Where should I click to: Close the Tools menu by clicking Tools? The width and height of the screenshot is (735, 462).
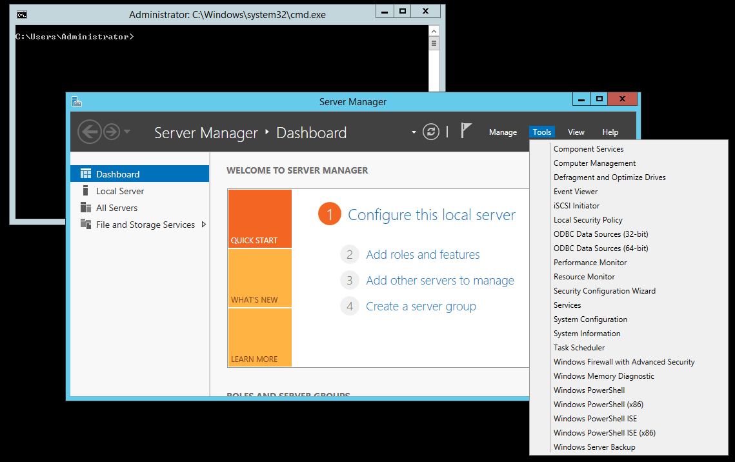point(542,132)
